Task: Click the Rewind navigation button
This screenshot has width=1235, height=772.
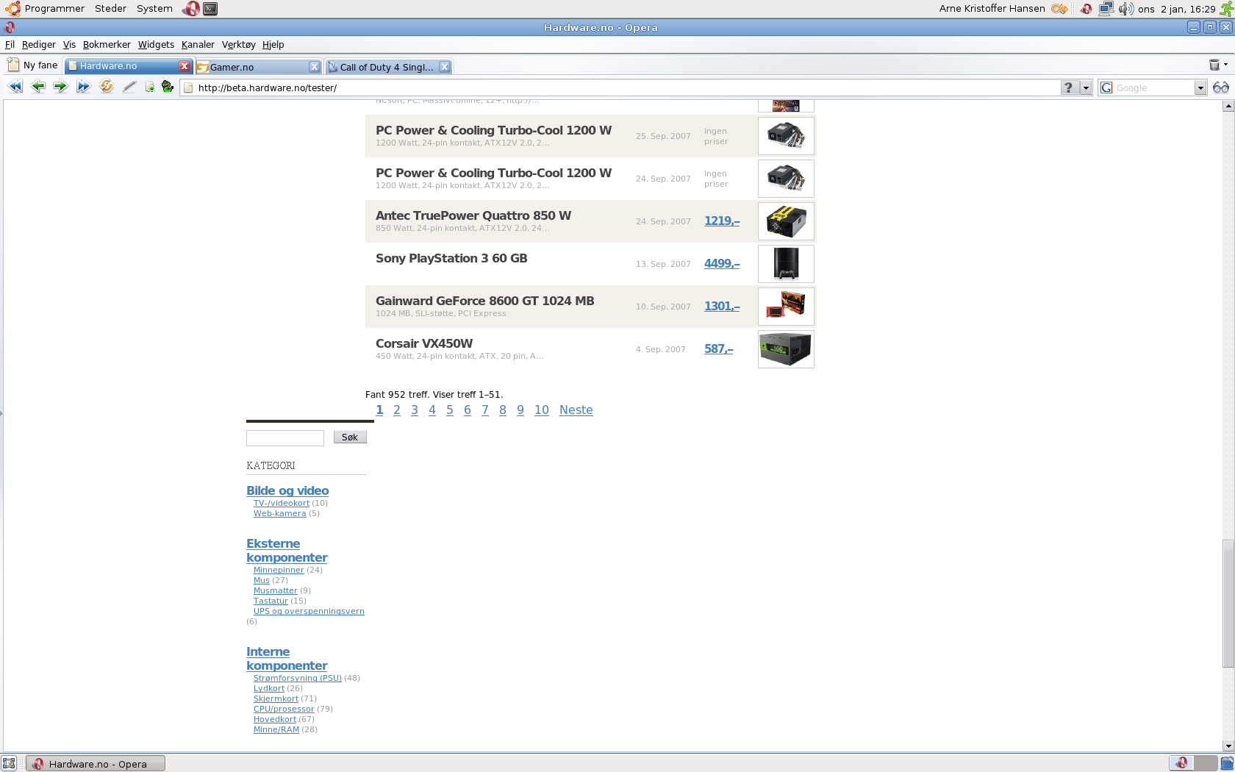Action: tap(15, 87)
